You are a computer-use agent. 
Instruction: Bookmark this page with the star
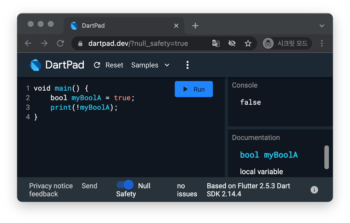point(248,43)
